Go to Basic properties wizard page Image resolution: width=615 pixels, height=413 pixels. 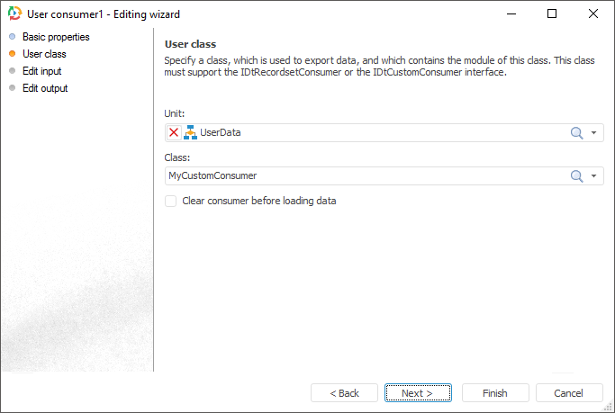coord(56,37)
